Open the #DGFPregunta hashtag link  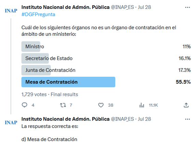pos(38,15)
